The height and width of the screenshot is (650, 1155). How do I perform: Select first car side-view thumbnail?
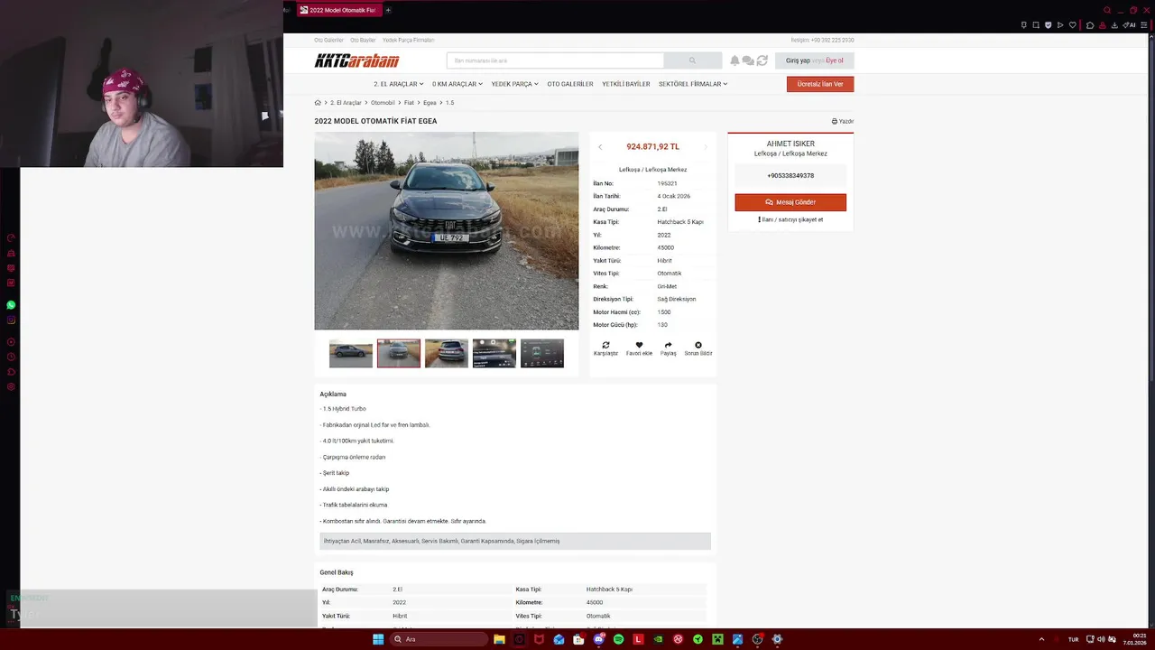[x=351, y=353]
